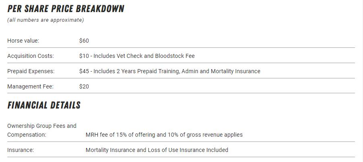
Task: Click "Admin and Mortality Insurance" in Prepaid row
Action: coord(221,71)
